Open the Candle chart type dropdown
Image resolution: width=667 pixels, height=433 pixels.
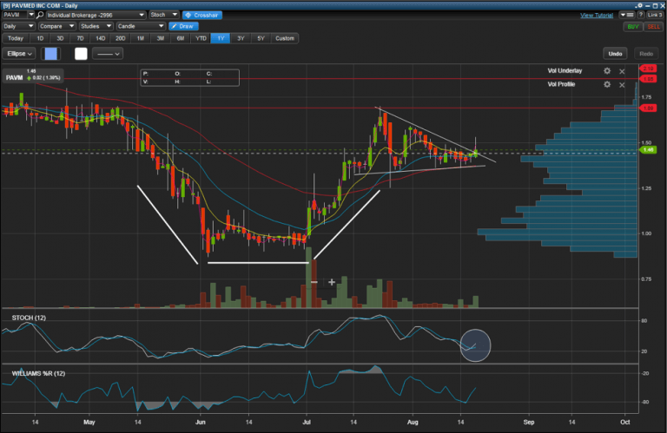point(141,26)
